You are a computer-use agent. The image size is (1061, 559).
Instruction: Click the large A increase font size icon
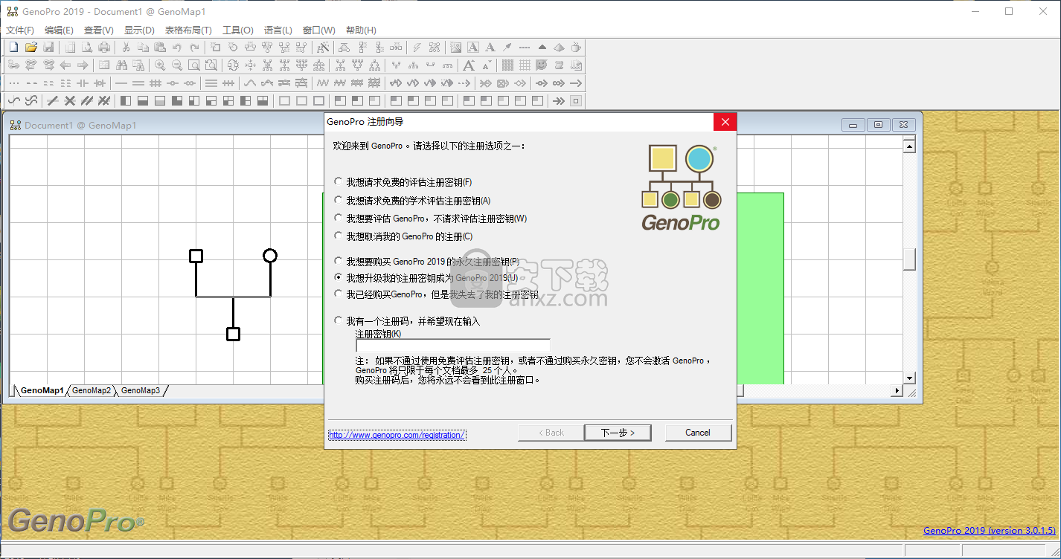[469, 65]
